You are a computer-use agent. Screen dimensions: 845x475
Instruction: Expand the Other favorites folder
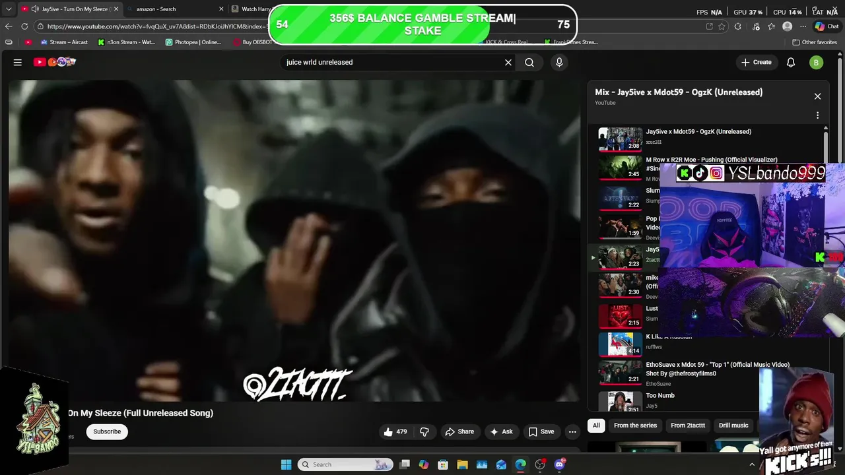pos(815,42)
